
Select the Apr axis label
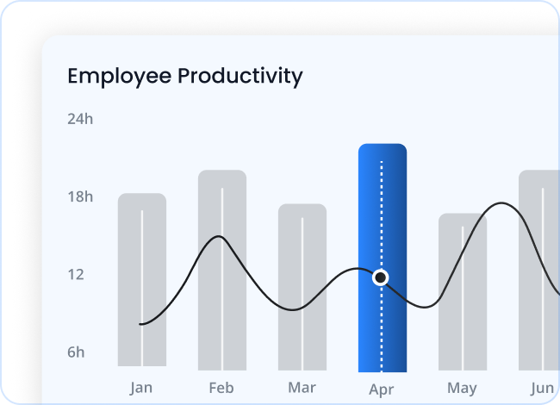pyautogui.click(x=382, y=389)
